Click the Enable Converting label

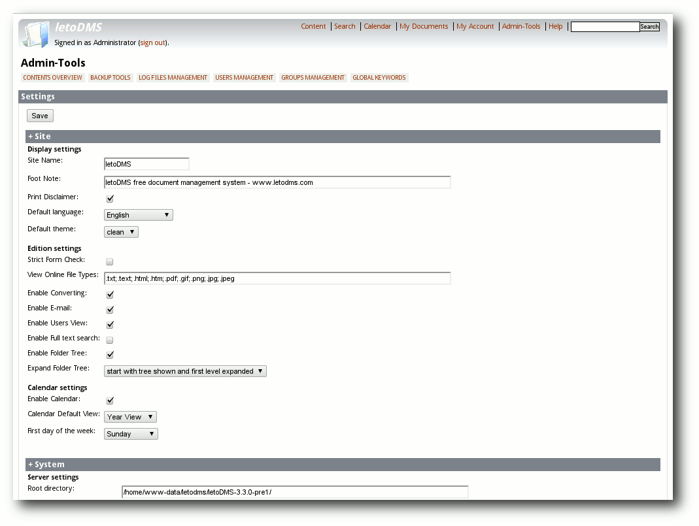[x=57, y=293]
